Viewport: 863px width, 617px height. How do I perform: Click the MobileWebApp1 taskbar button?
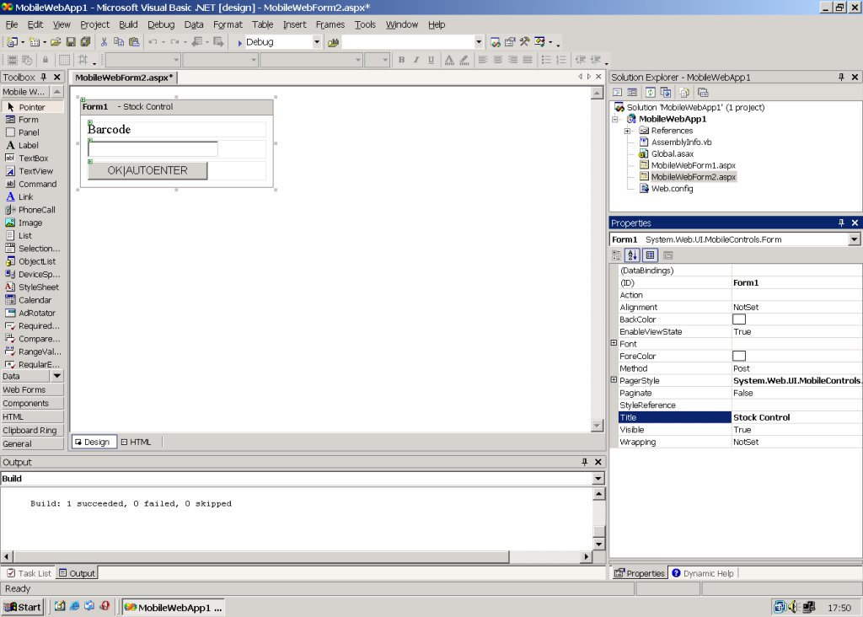(174, 607)
